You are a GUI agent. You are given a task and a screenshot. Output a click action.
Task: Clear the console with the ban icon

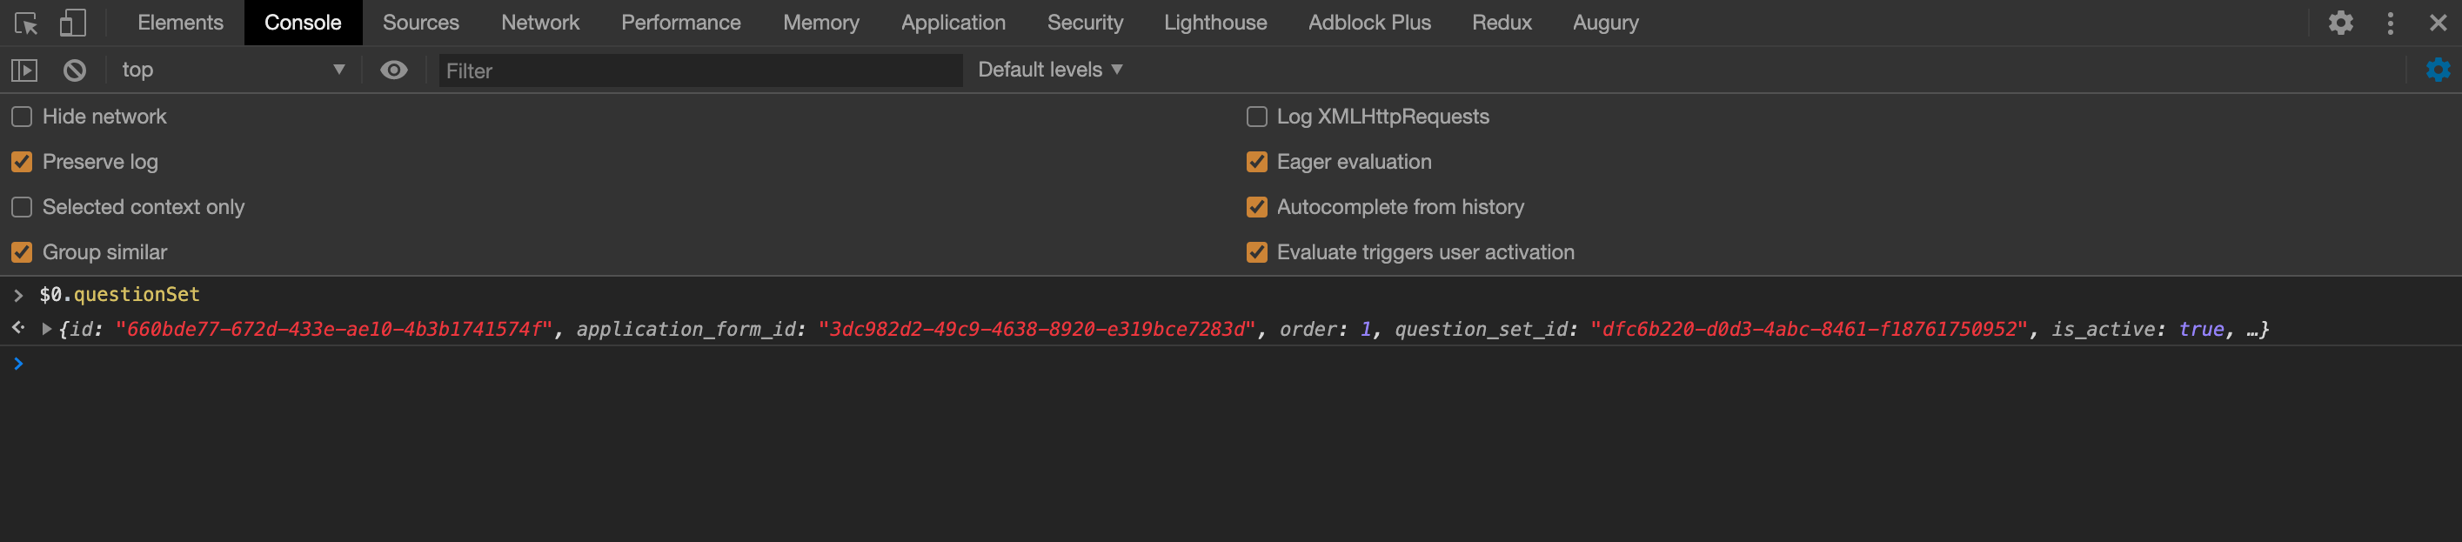75,70
